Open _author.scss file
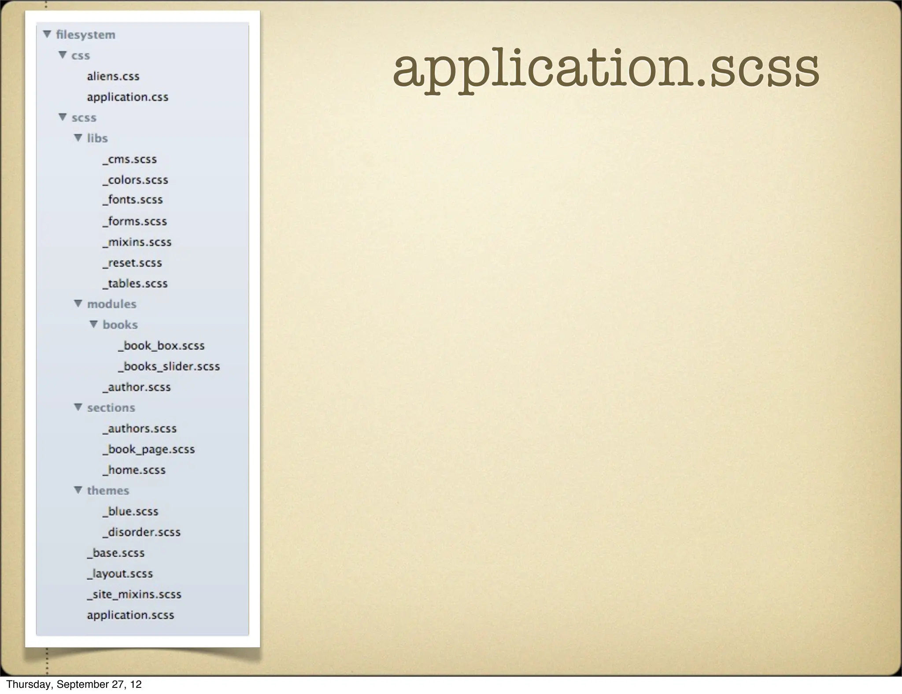 [x=137, y=387]
